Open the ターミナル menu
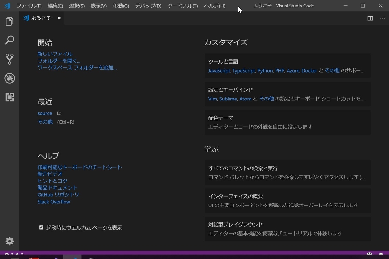This screenshot has width=389, height=259. click(182, 6)
